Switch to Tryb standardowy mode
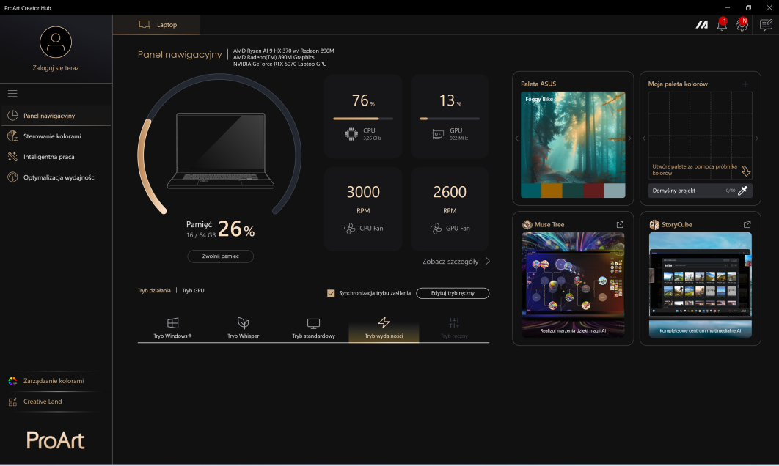The height and width of the screenshot is (466, 779). (313, 328)
